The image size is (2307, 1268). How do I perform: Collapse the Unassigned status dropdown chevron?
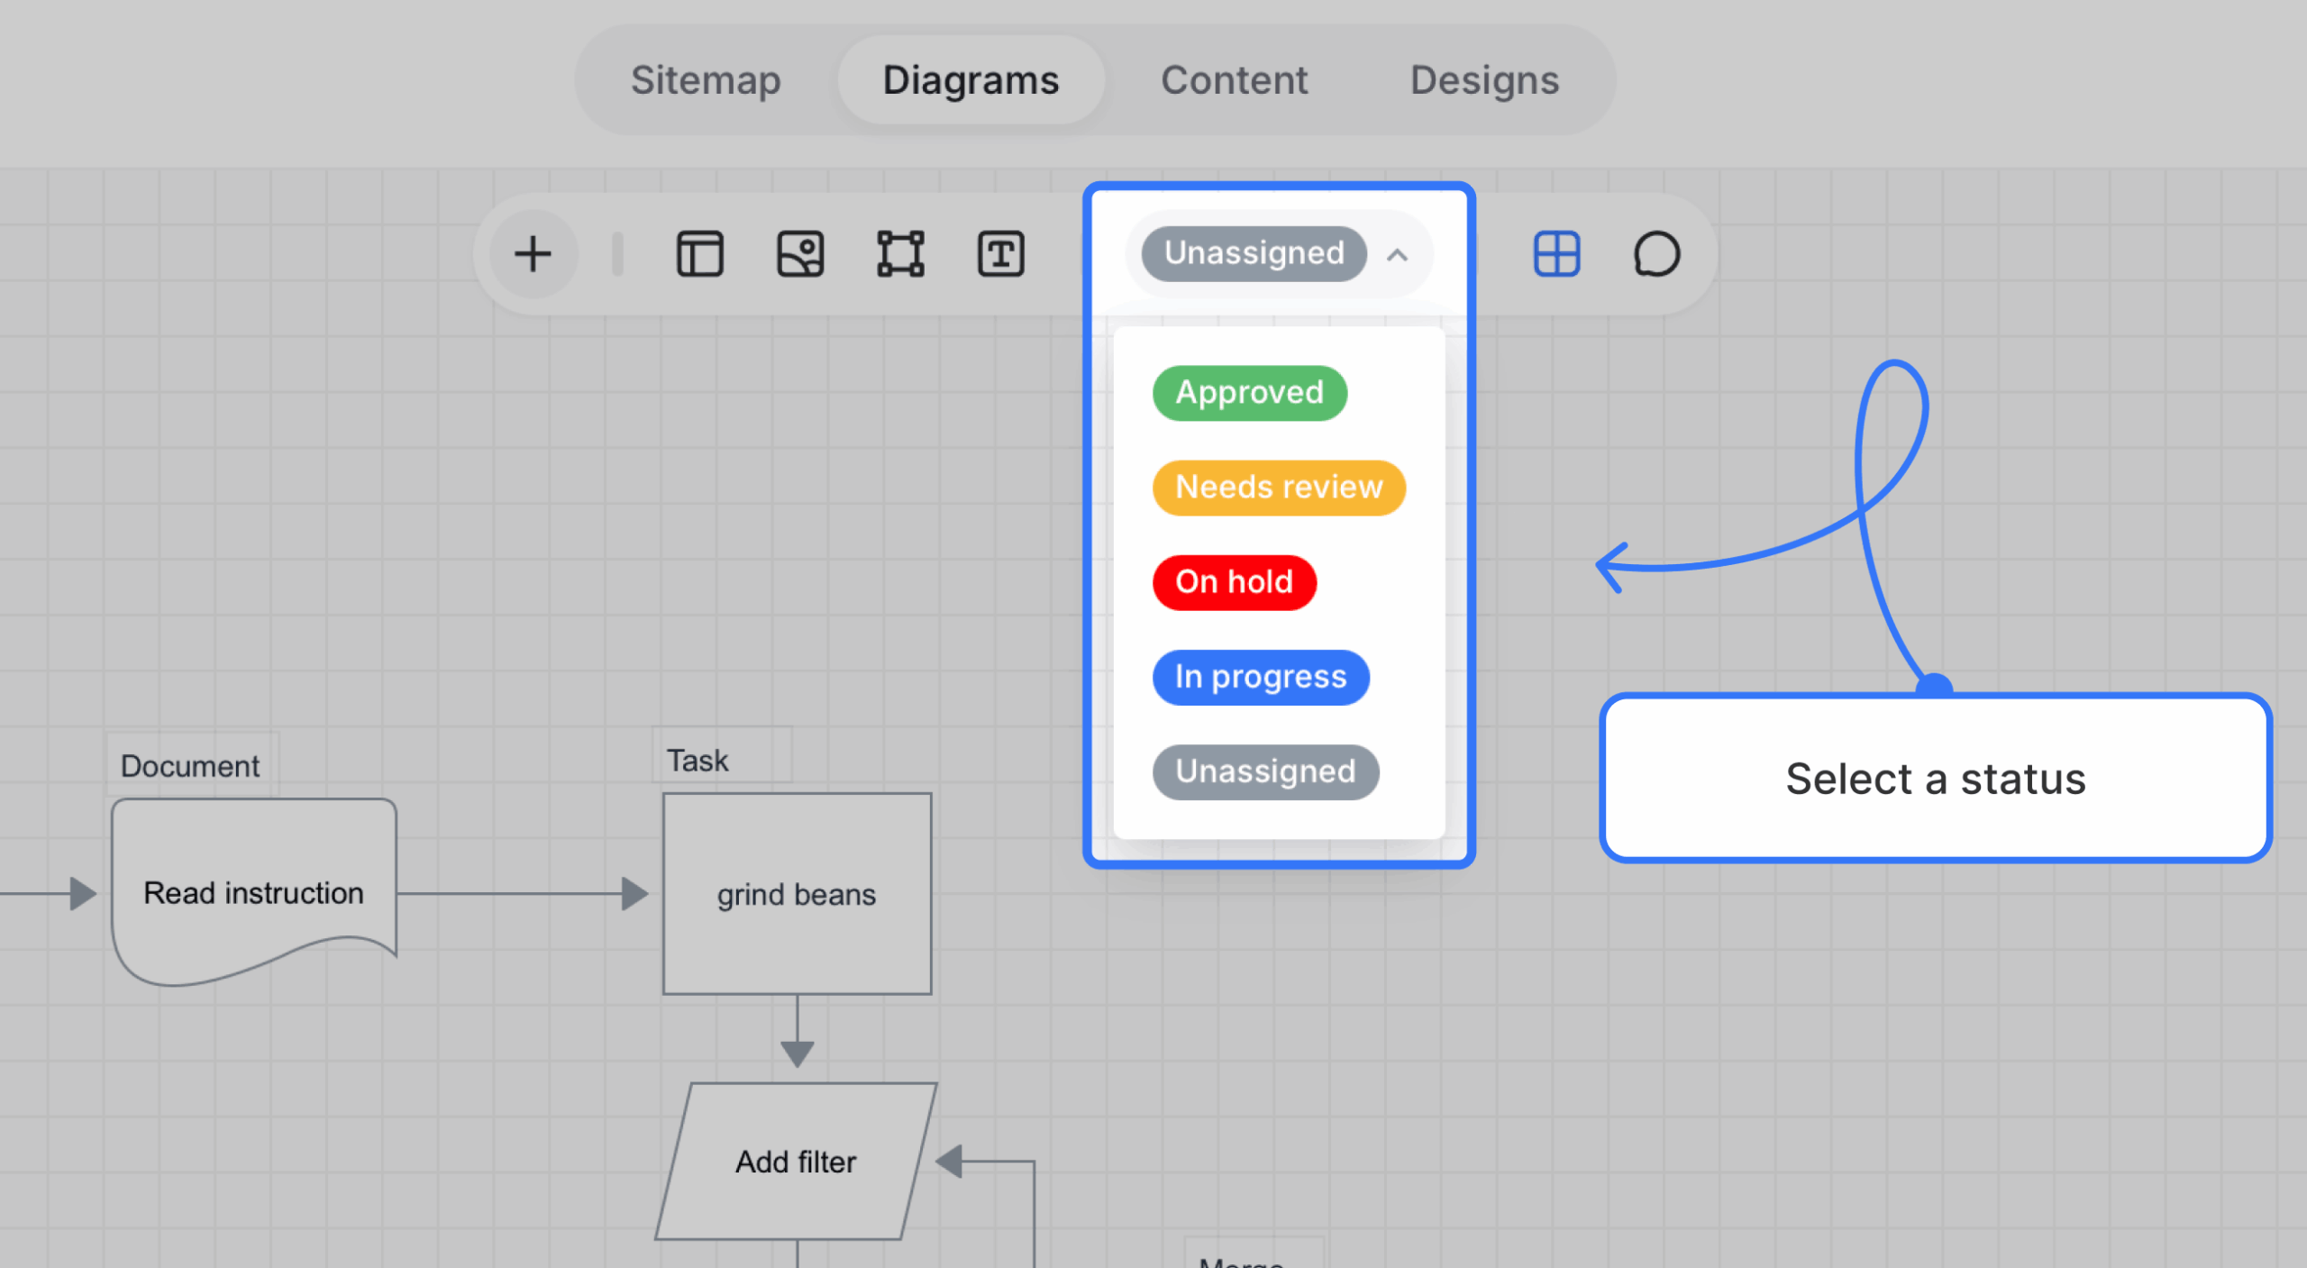(1397, 255)
